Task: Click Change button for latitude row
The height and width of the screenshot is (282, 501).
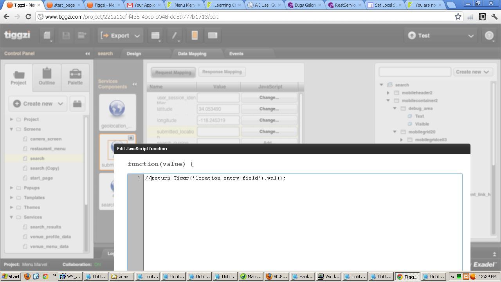Action: coord(269,109)
